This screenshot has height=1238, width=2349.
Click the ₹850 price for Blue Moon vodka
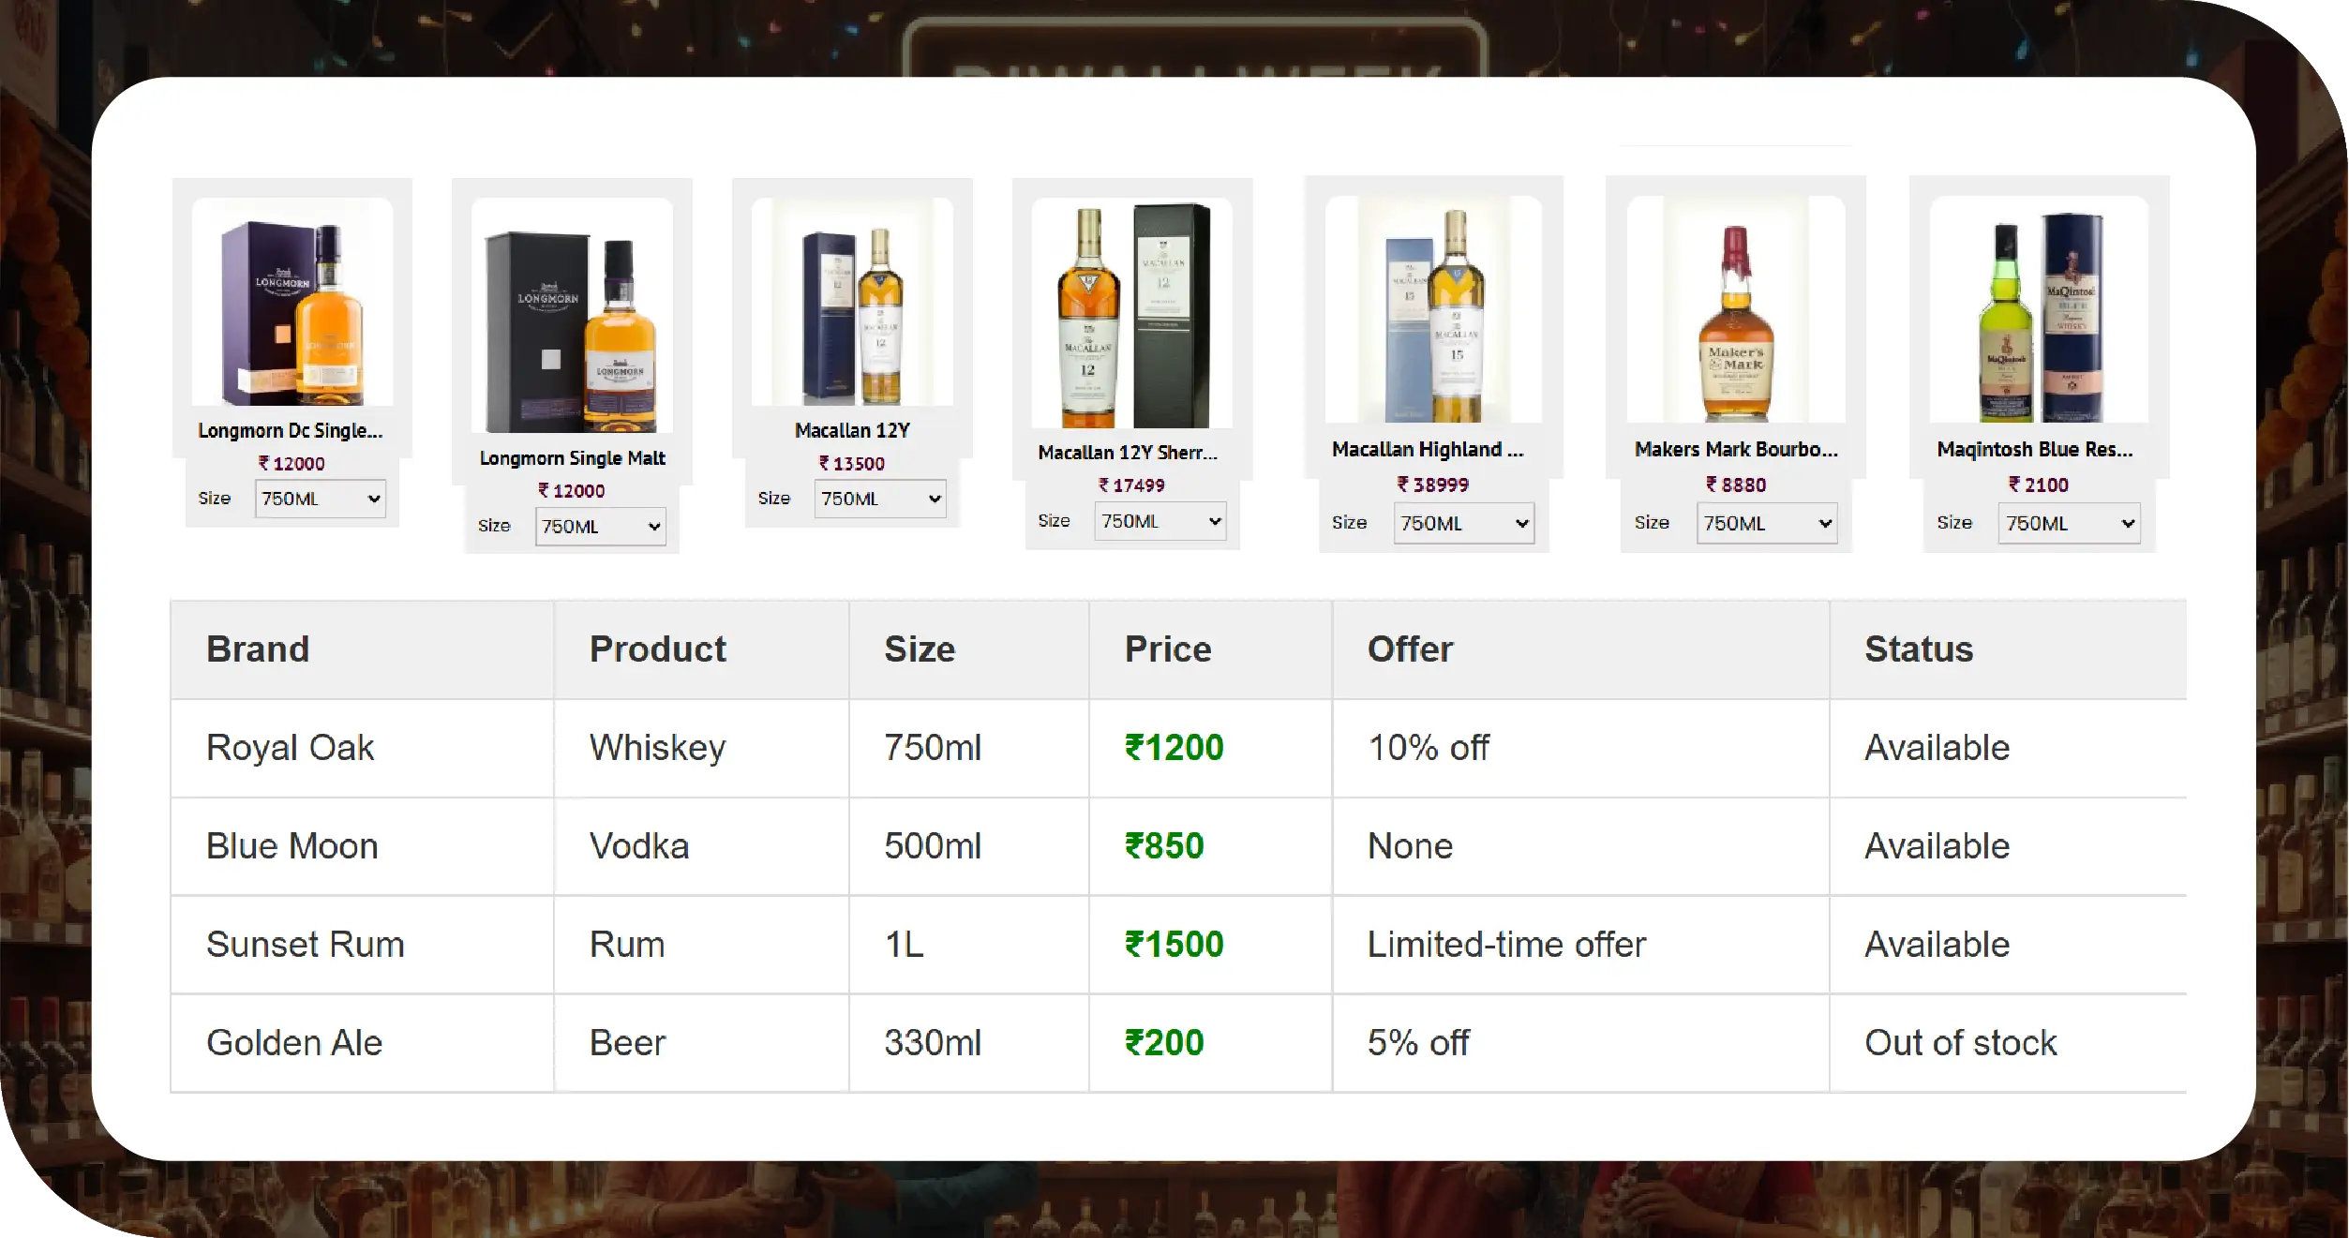pyautogui.click(x=1164, y=845)
